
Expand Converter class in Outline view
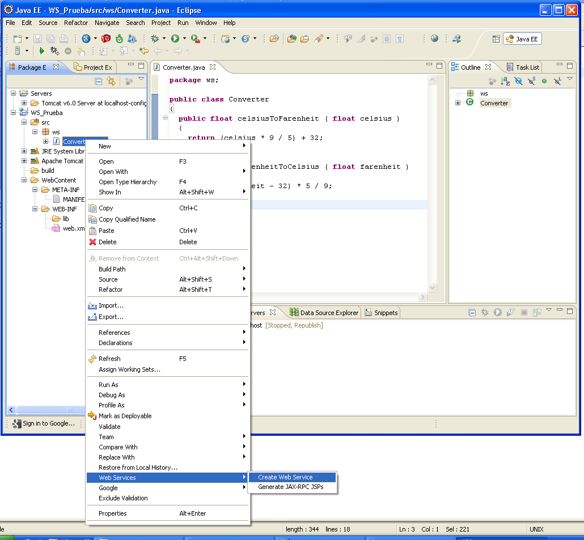pyautogui.click(x=458, y=103)
